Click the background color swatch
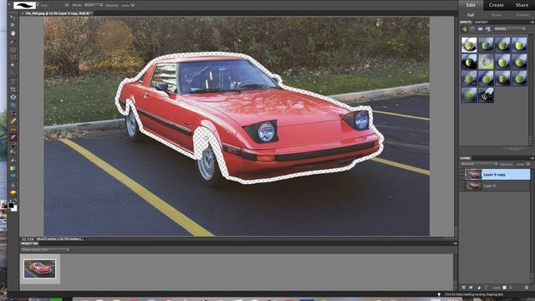This screenshot has width=535, height=301. pyautogui.click(x=15, y=208)
